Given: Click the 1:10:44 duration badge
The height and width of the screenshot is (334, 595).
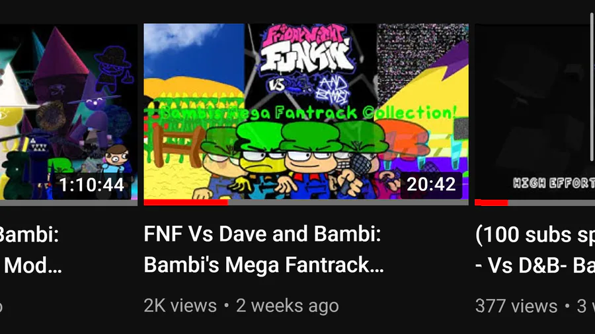Looking at the screenshot, I should tap(91, 185).
